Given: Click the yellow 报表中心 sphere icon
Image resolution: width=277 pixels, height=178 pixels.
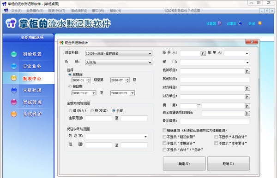Looking at the screenshot, I should pyautogui.click(x=14, y=78).
